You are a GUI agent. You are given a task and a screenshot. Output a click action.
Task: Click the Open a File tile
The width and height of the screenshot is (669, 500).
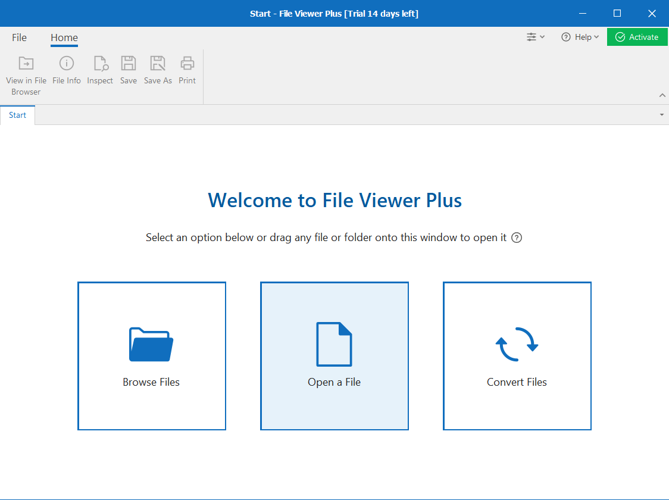(x=334, y=356)
